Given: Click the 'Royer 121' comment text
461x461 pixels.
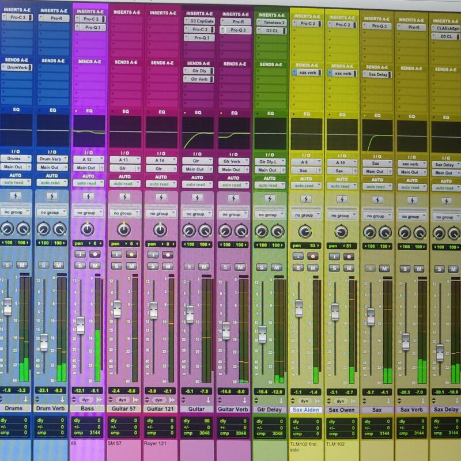Looking at the screenshot, I should [155, 443].
